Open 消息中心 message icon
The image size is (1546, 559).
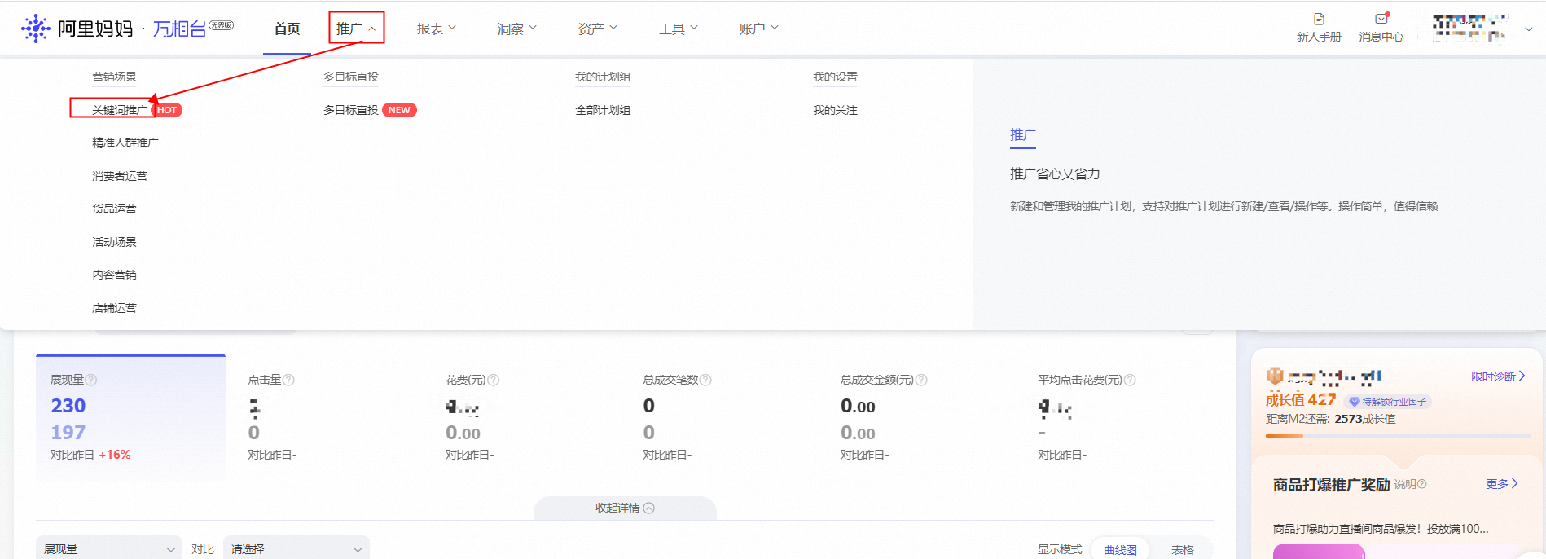tap(1381, 18)
